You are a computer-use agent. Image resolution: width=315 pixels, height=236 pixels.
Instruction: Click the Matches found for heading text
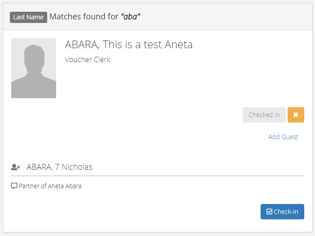click(84, 17)
